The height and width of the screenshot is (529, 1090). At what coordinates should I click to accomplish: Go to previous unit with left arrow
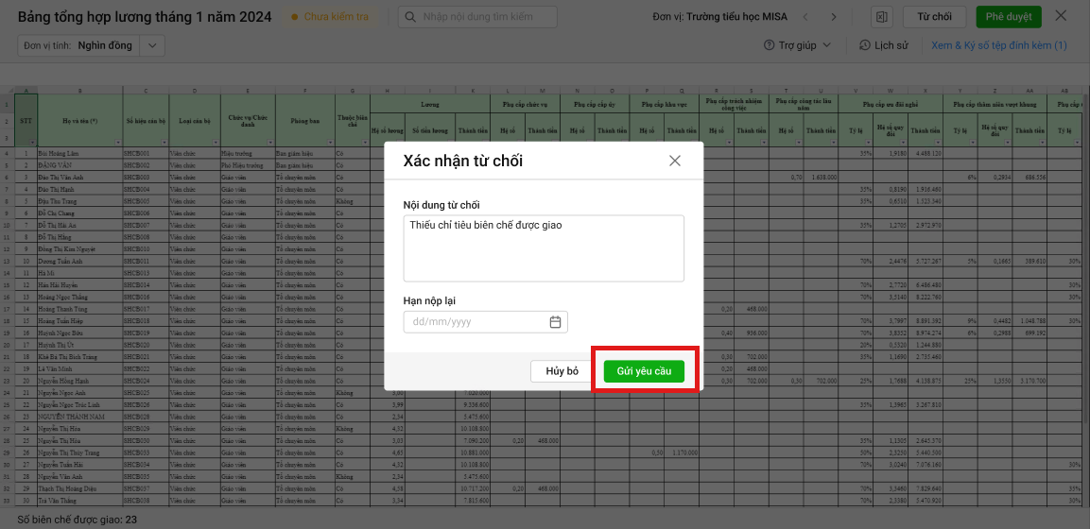pyautogui.click(x=806, y=17)
